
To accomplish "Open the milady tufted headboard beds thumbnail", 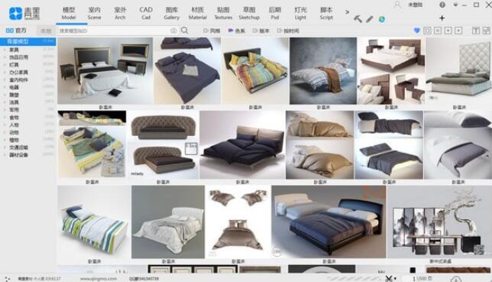I will coord(163,144).
